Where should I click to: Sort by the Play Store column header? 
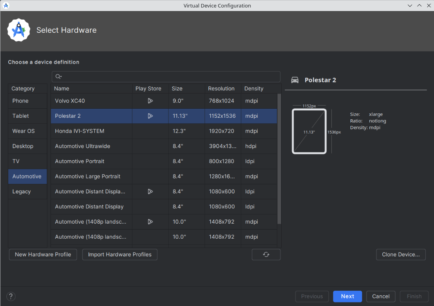point(150,89)
